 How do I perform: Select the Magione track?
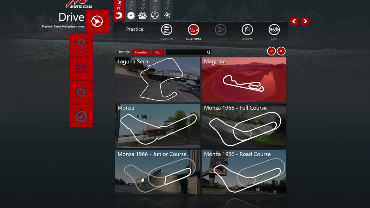pyautogui.click(x=244, y=79)
